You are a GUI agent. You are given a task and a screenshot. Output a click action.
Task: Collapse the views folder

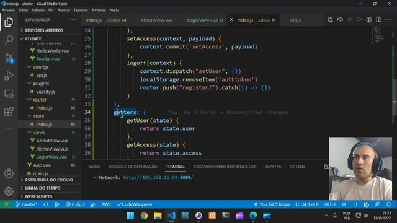coord(39,133)
